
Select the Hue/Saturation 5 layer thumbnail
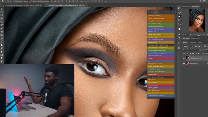coord(188,58)
